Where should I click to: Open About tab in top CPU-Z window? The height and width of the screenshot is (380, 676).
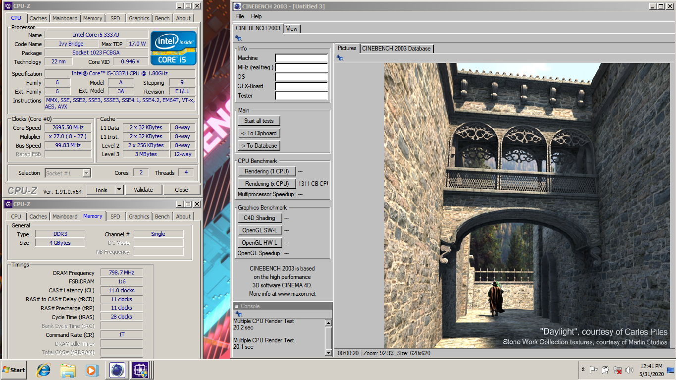(x=183, y=18)
